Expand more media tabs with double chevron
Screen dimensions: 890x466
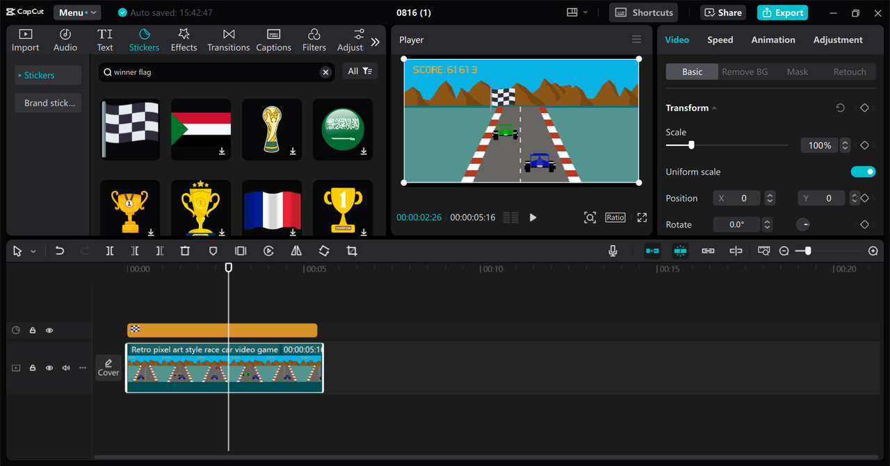coord(375,42)
